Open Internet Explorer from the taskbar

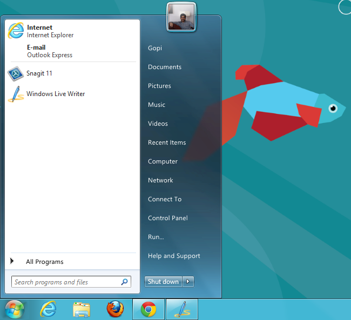click(x=49, y=309)
